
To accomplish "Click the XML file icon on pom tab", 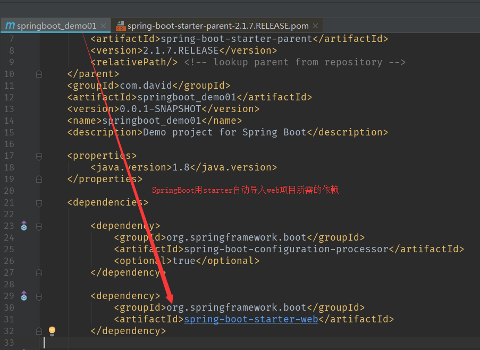I will coord(121,25).
